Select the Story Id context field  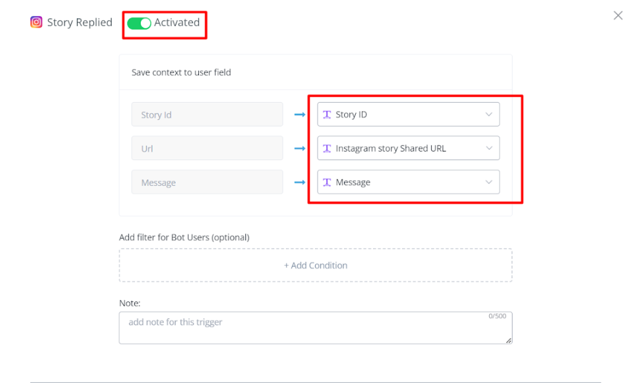207,115
